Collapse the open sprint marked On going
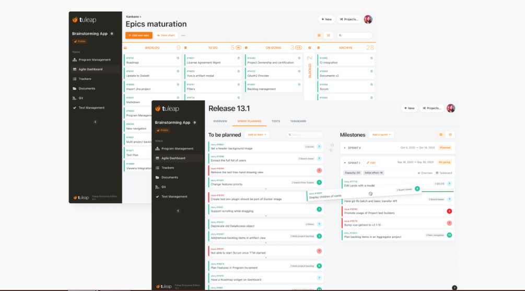 (345, 163)
